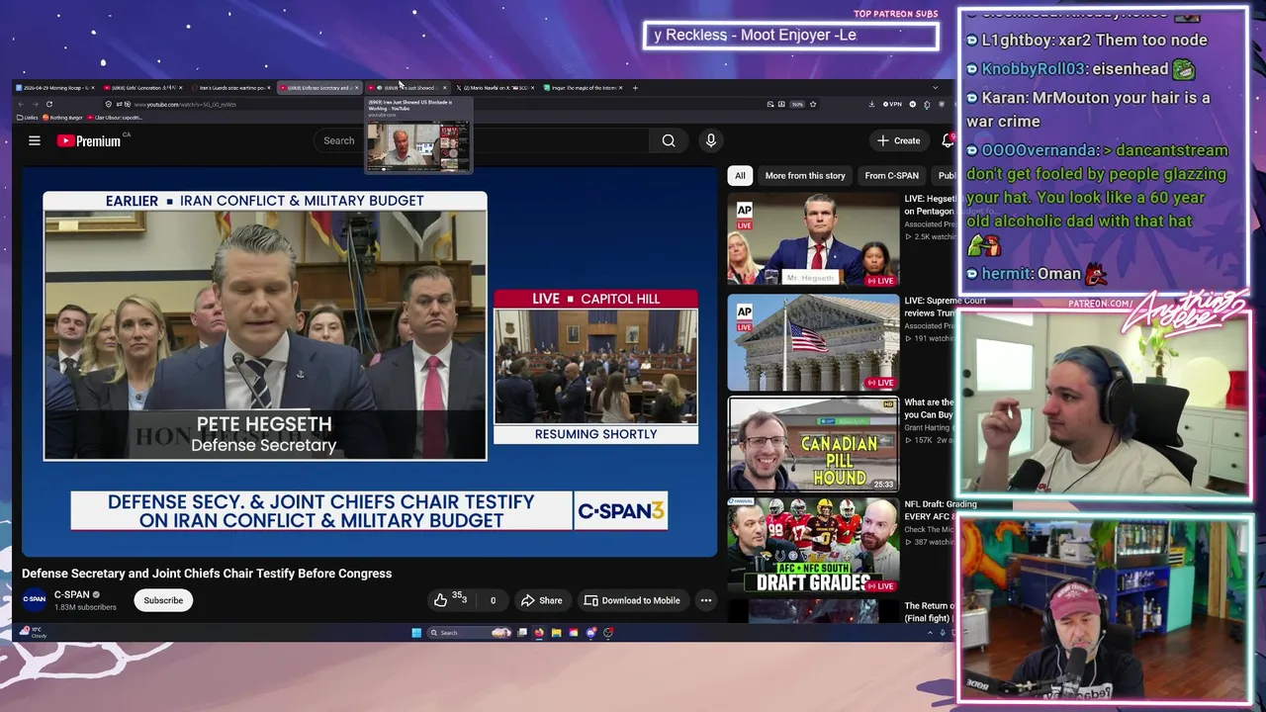The width and height of the screenshot is (1266, 712).
Task: Open the YouTube guide hamburger menu
Action: click(35, 140)
